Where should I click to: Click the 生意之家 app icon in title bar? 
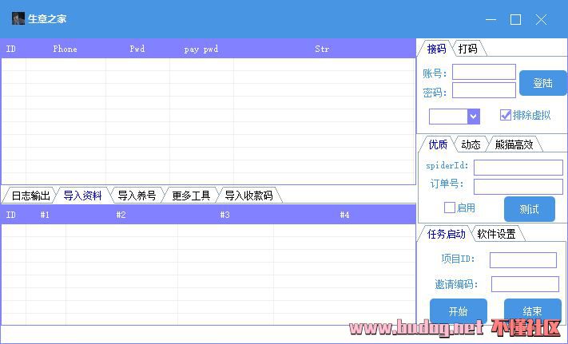click(x=18, y=18)
